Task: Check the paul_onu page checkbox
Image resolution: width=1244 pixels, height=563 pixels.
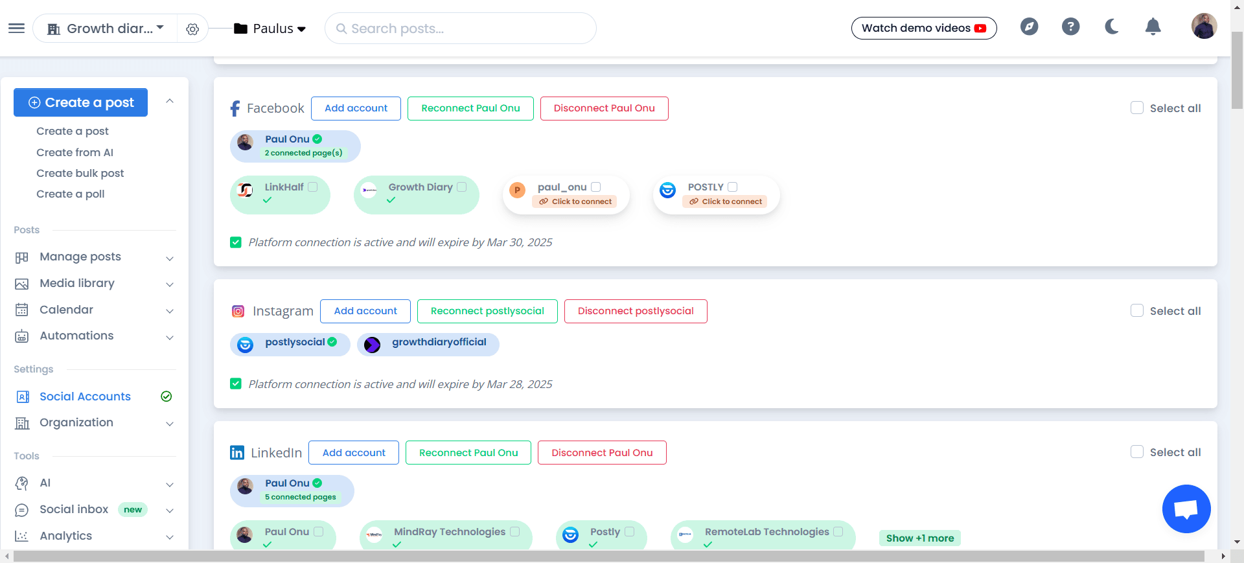Action: (x=596, y=187)
